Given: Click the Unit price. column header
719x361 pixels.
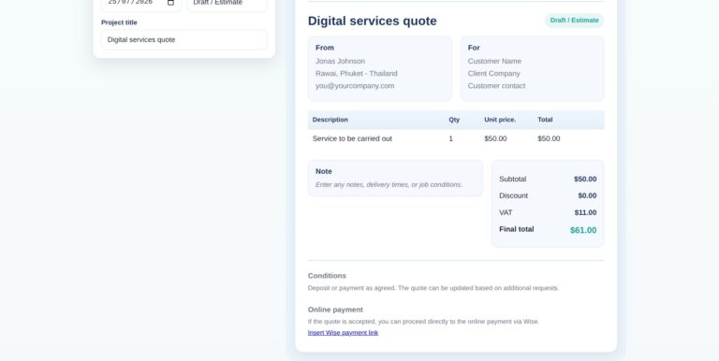Looking at the screenshot, I should (500, 120).
